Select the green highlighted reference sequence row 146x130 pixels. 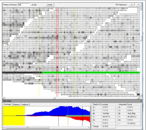point(71,72)
